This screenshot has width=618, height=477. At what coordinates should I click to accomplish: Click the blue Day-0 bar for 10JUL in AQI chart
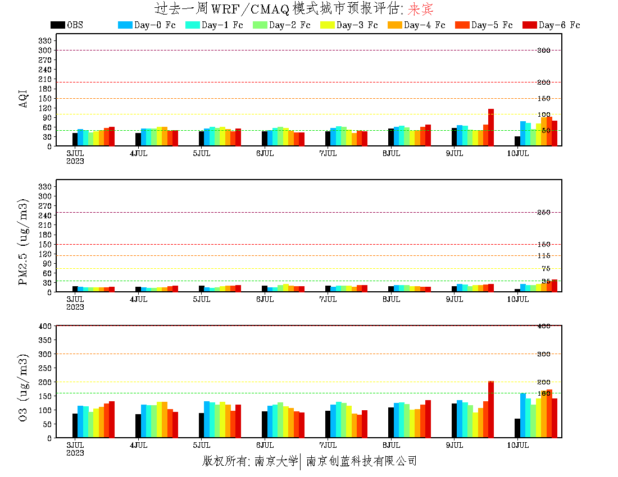pos(523,134)
